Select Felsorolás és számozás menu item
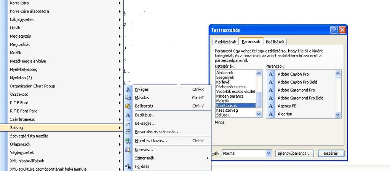The width and height of the screenshot is (390, 171). [157, 131]
